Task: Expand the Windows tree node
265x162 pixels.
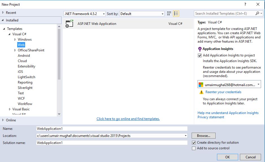Action: [x=15, y=40]
